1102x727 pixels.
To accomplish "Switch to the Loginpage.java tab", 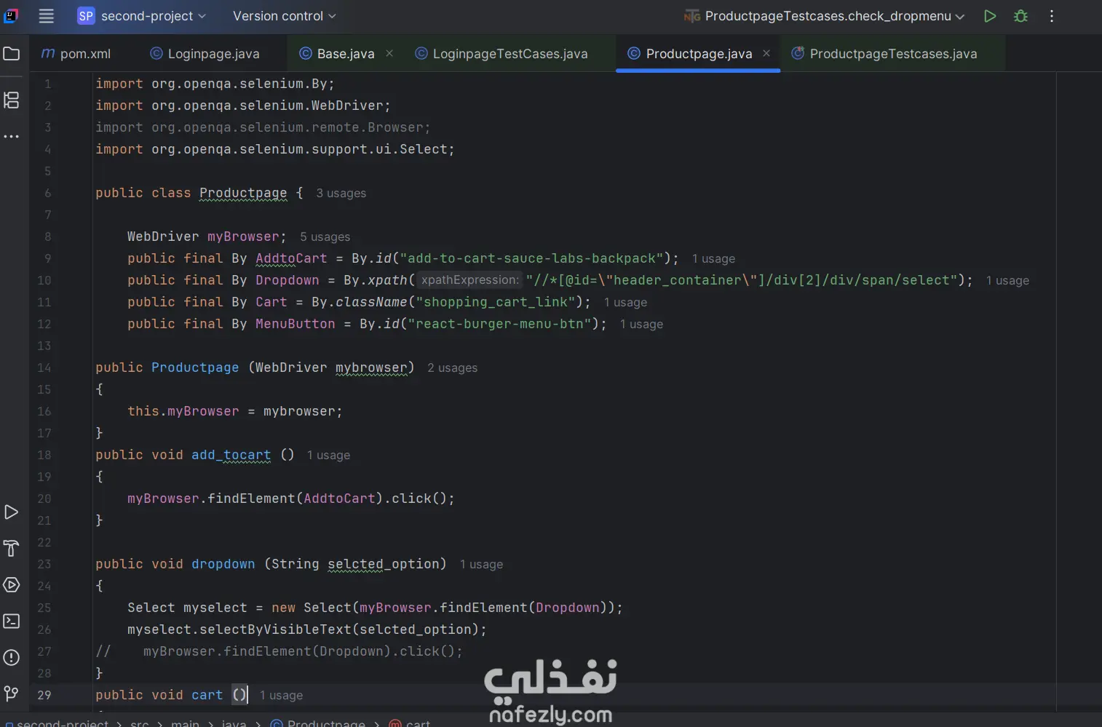I will coord(205,54).
